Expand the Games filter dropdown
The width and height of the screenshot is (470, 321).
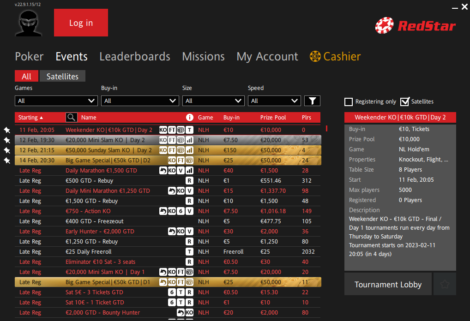(x=56, y=101)
